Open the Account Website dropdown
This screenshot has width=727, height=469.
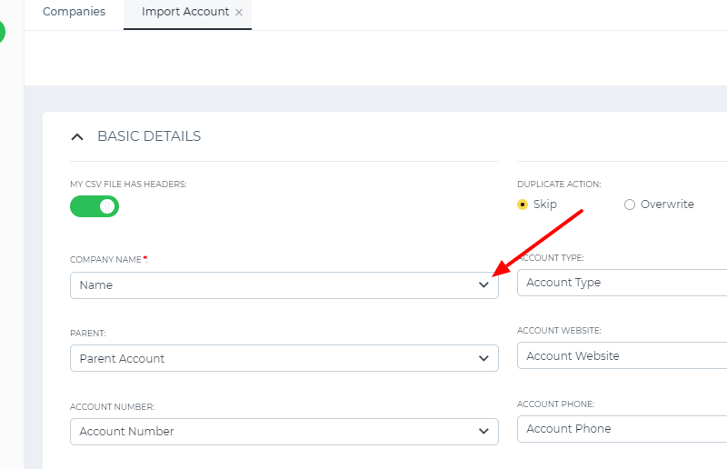click(622, 355)
